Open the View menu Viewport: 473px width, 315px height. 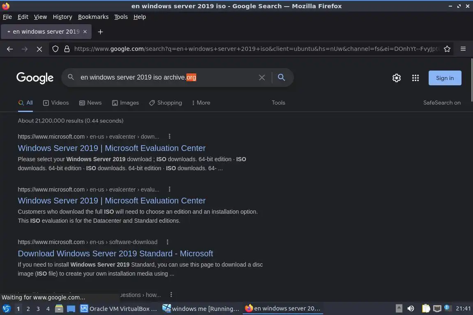(40, 17)
